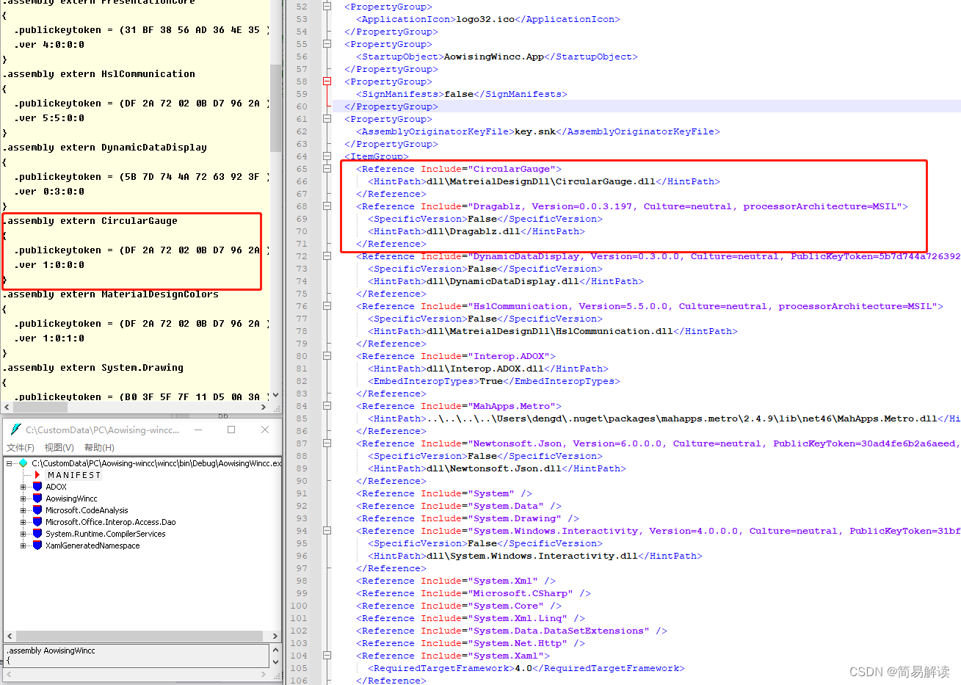Collapse the Newtonsoft.Json Reference fold at line 87
The width and height of the screenshot is (961, 685).
(327, 443)
